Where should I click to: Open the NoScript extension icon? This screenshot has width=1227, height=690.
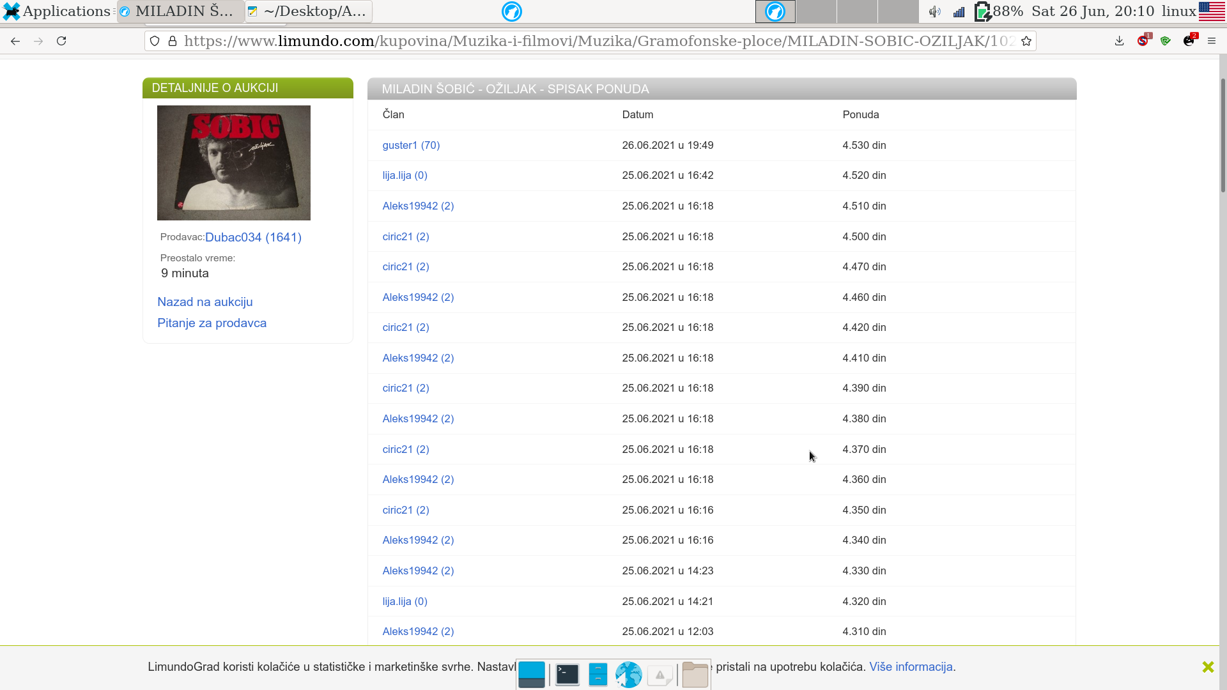tap(1143, 41)
